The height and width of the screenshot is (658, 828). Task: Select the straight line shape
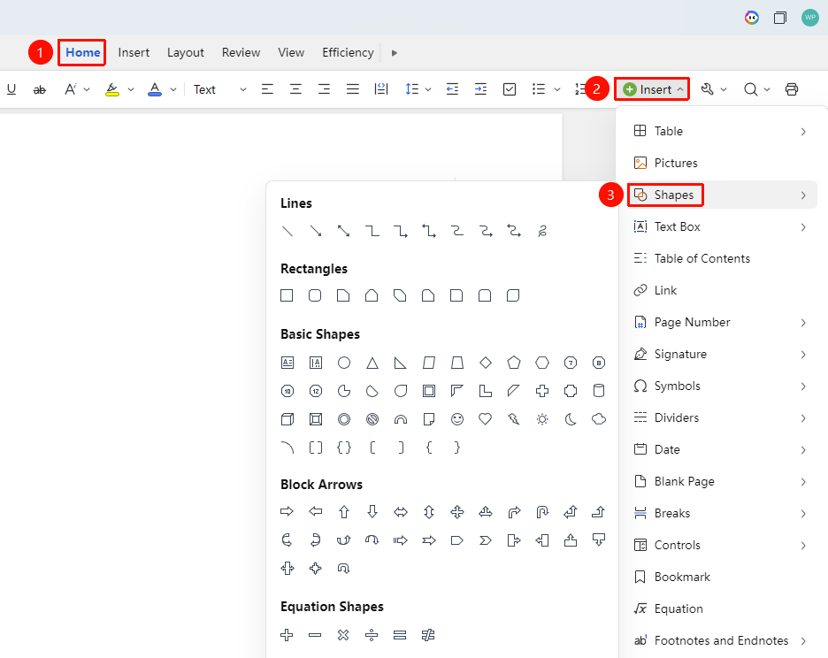coord(287,231)
